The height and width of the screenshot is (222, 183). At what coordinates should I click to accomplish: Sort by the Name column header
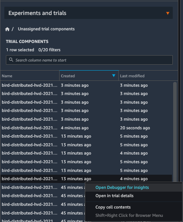pyautogui.click(x=30, y=76)
